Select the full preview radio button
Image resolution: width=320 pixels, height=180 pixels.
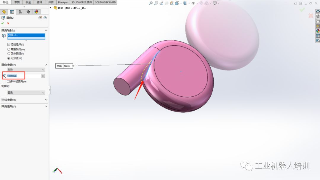(9, 49)
